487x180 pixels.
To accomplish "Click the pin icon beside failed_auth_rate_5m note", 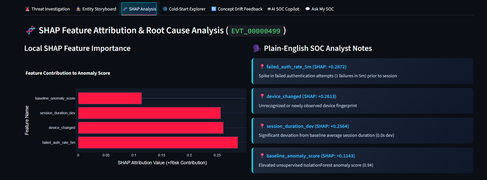I will [262, 67].
